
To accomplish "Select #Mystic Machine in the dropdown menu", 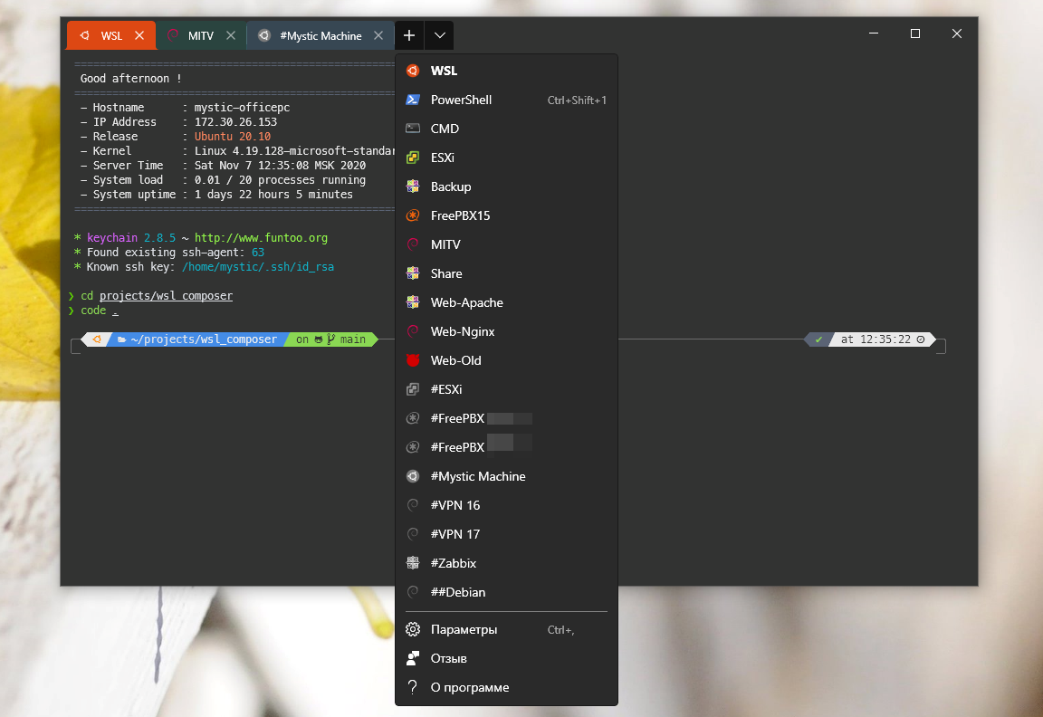I will coord(506,476).
